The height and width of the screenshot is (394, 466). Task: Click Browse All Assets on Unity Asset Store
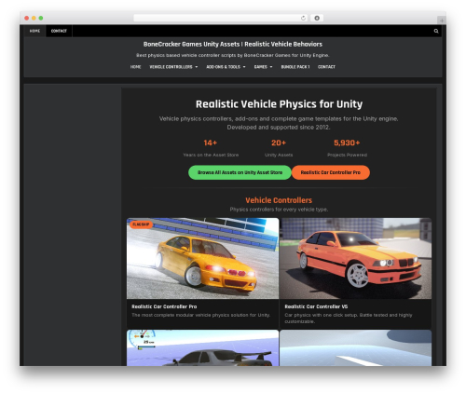(240, 172)
